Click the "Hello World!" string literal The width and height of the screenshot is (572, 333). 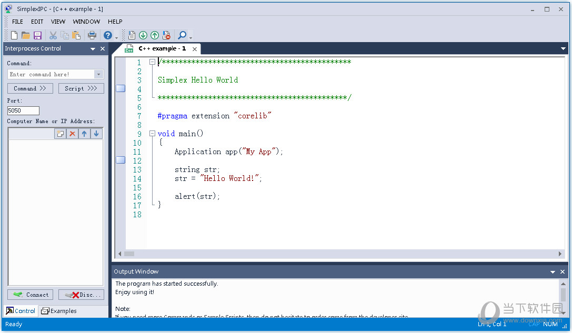coord(229,178)
